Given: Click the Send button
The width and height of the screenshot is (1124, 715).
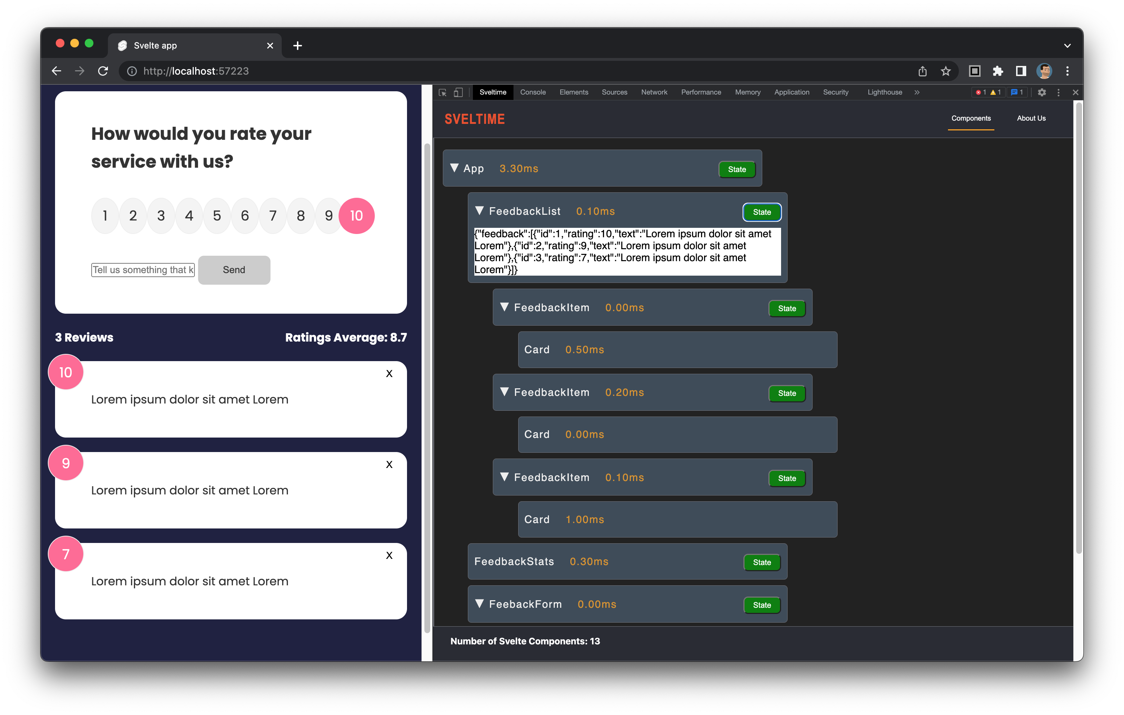Looking at the screenshot, I should (234, 270).
